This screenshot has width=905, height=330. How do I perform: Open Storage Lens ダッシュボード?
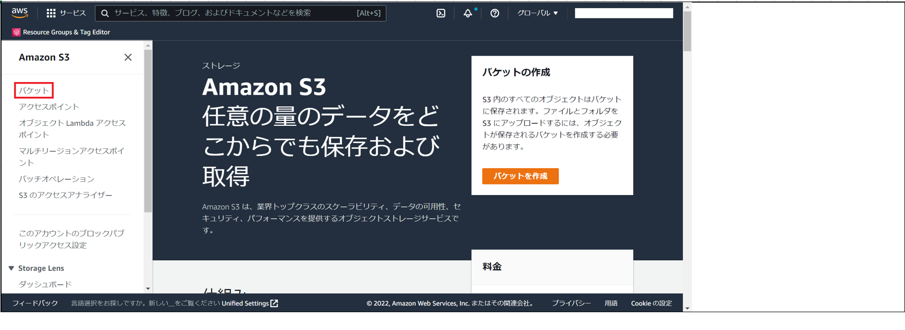[45, 284]
